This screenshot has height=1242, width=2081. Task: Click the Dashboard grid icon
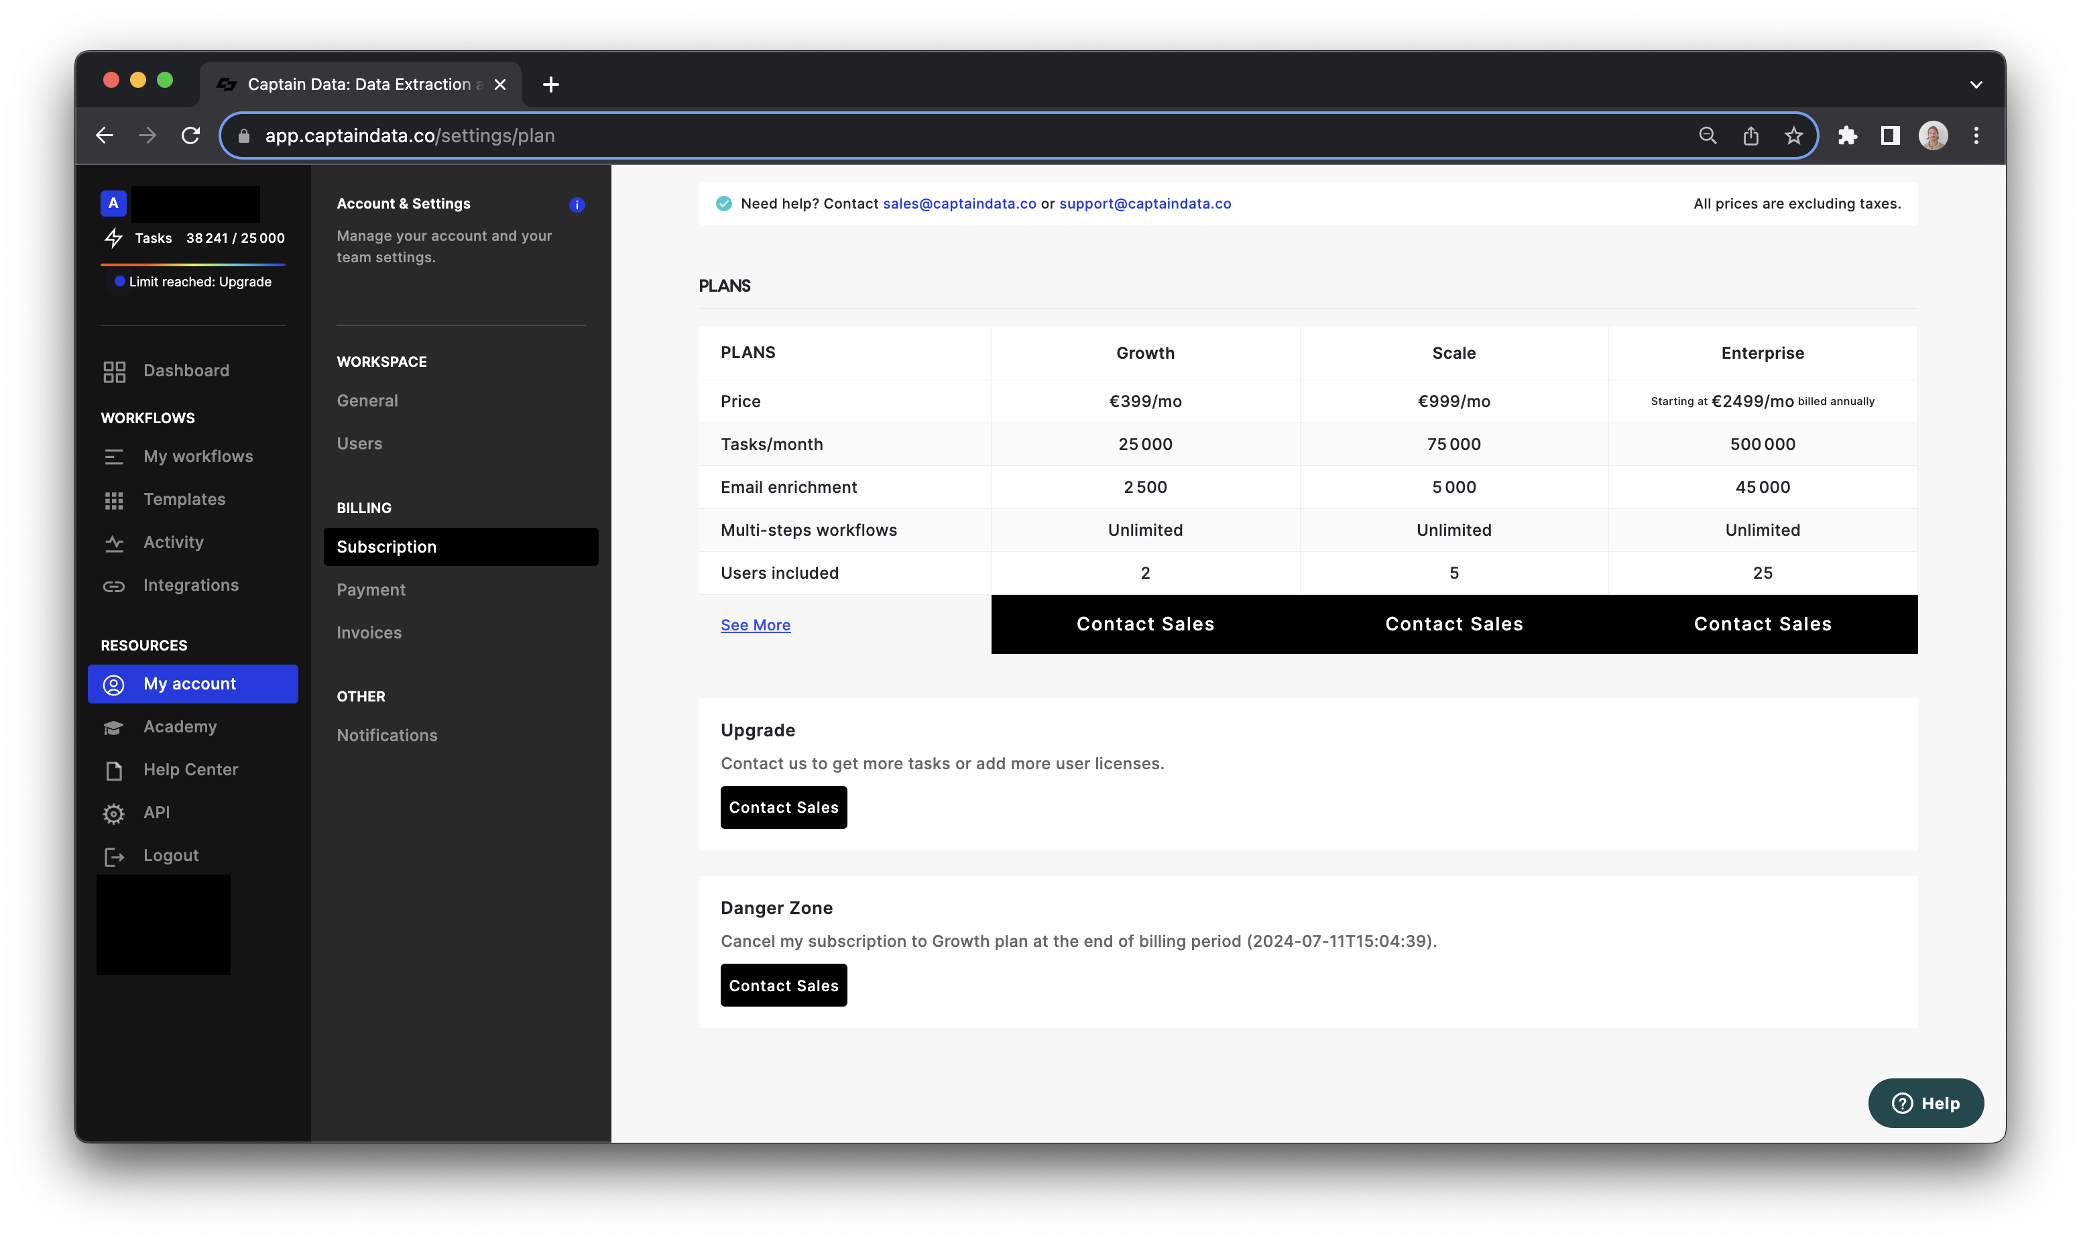115,372
